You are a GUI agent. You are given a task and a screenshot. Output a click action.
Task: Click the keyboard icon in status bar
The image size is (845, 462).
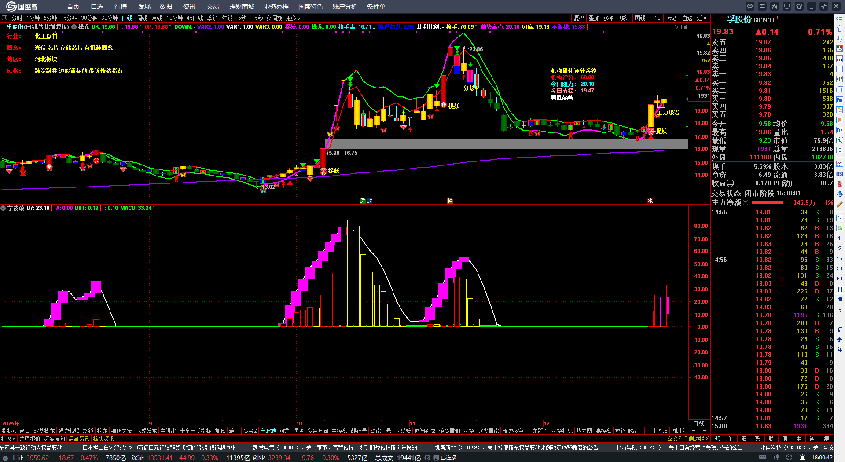pos(763,458)
